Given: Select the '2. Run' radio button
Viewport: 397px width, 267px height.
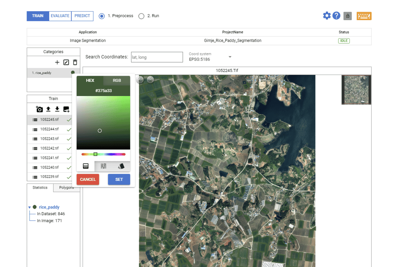Looking at the screenshot, I should pos(141,16).
